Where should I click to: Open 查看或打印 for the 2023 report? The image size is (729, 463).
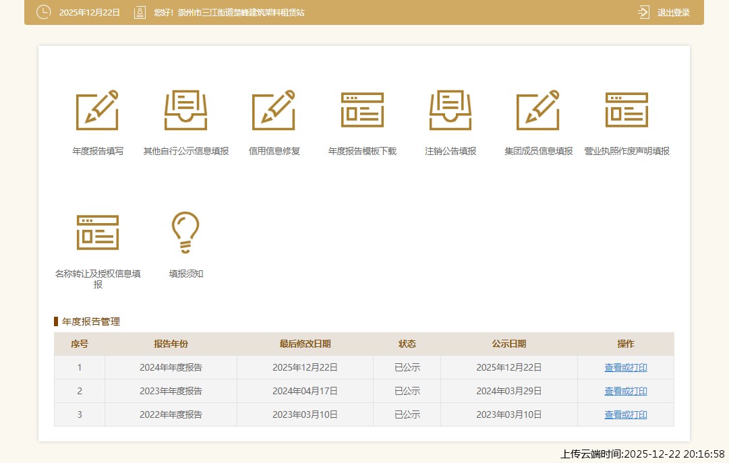coord(625,391)
